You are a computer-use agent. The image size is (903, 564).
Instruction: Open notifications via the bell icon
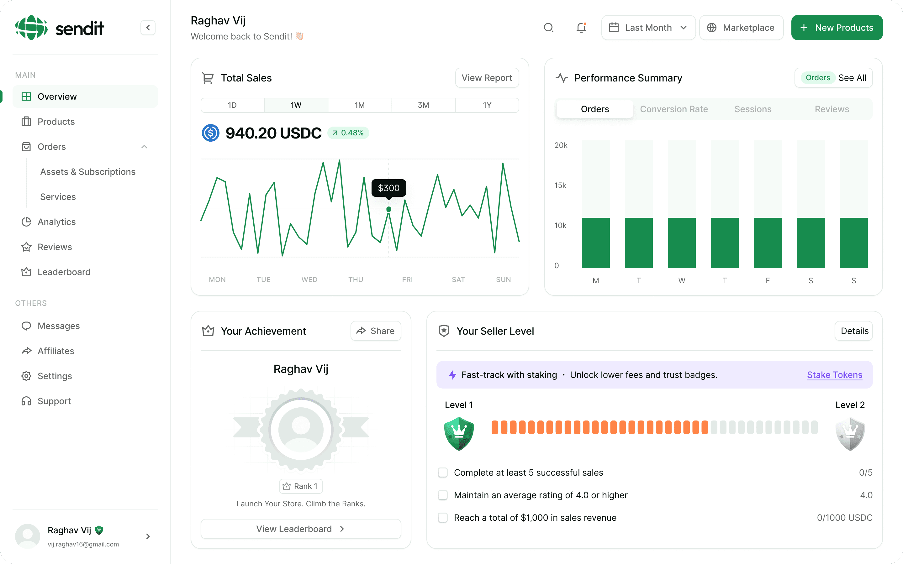581,28
